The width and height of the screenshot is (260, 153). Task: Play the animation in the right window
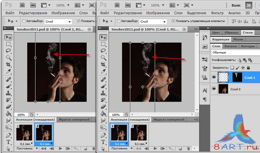pos(155,148)
